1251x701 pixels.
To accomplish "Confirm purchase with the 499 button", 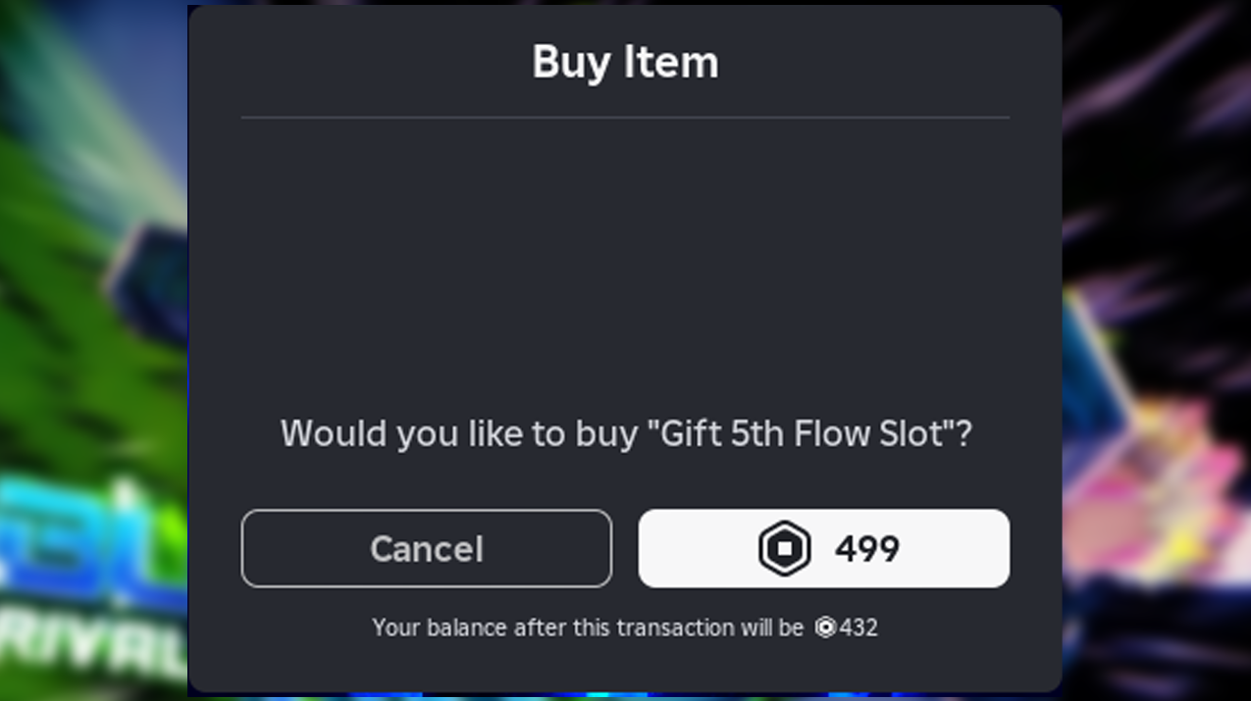I will tap(823, 548).
